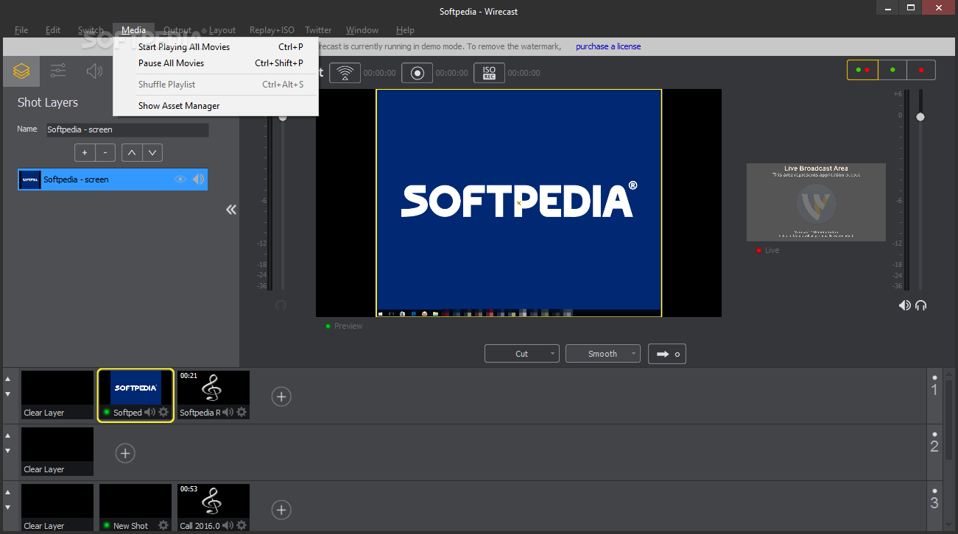958x534 pixels.
Task: Select the Softpedia - screen layer row
Action: click(113, 179)
